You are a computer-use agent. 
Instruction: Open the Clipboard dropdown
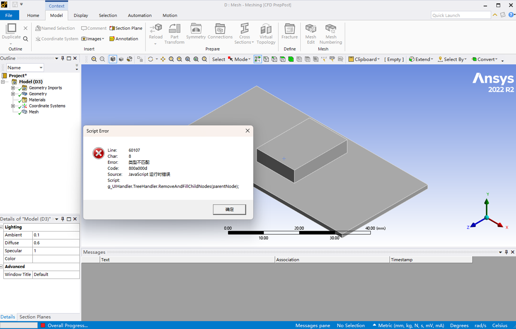364,59
